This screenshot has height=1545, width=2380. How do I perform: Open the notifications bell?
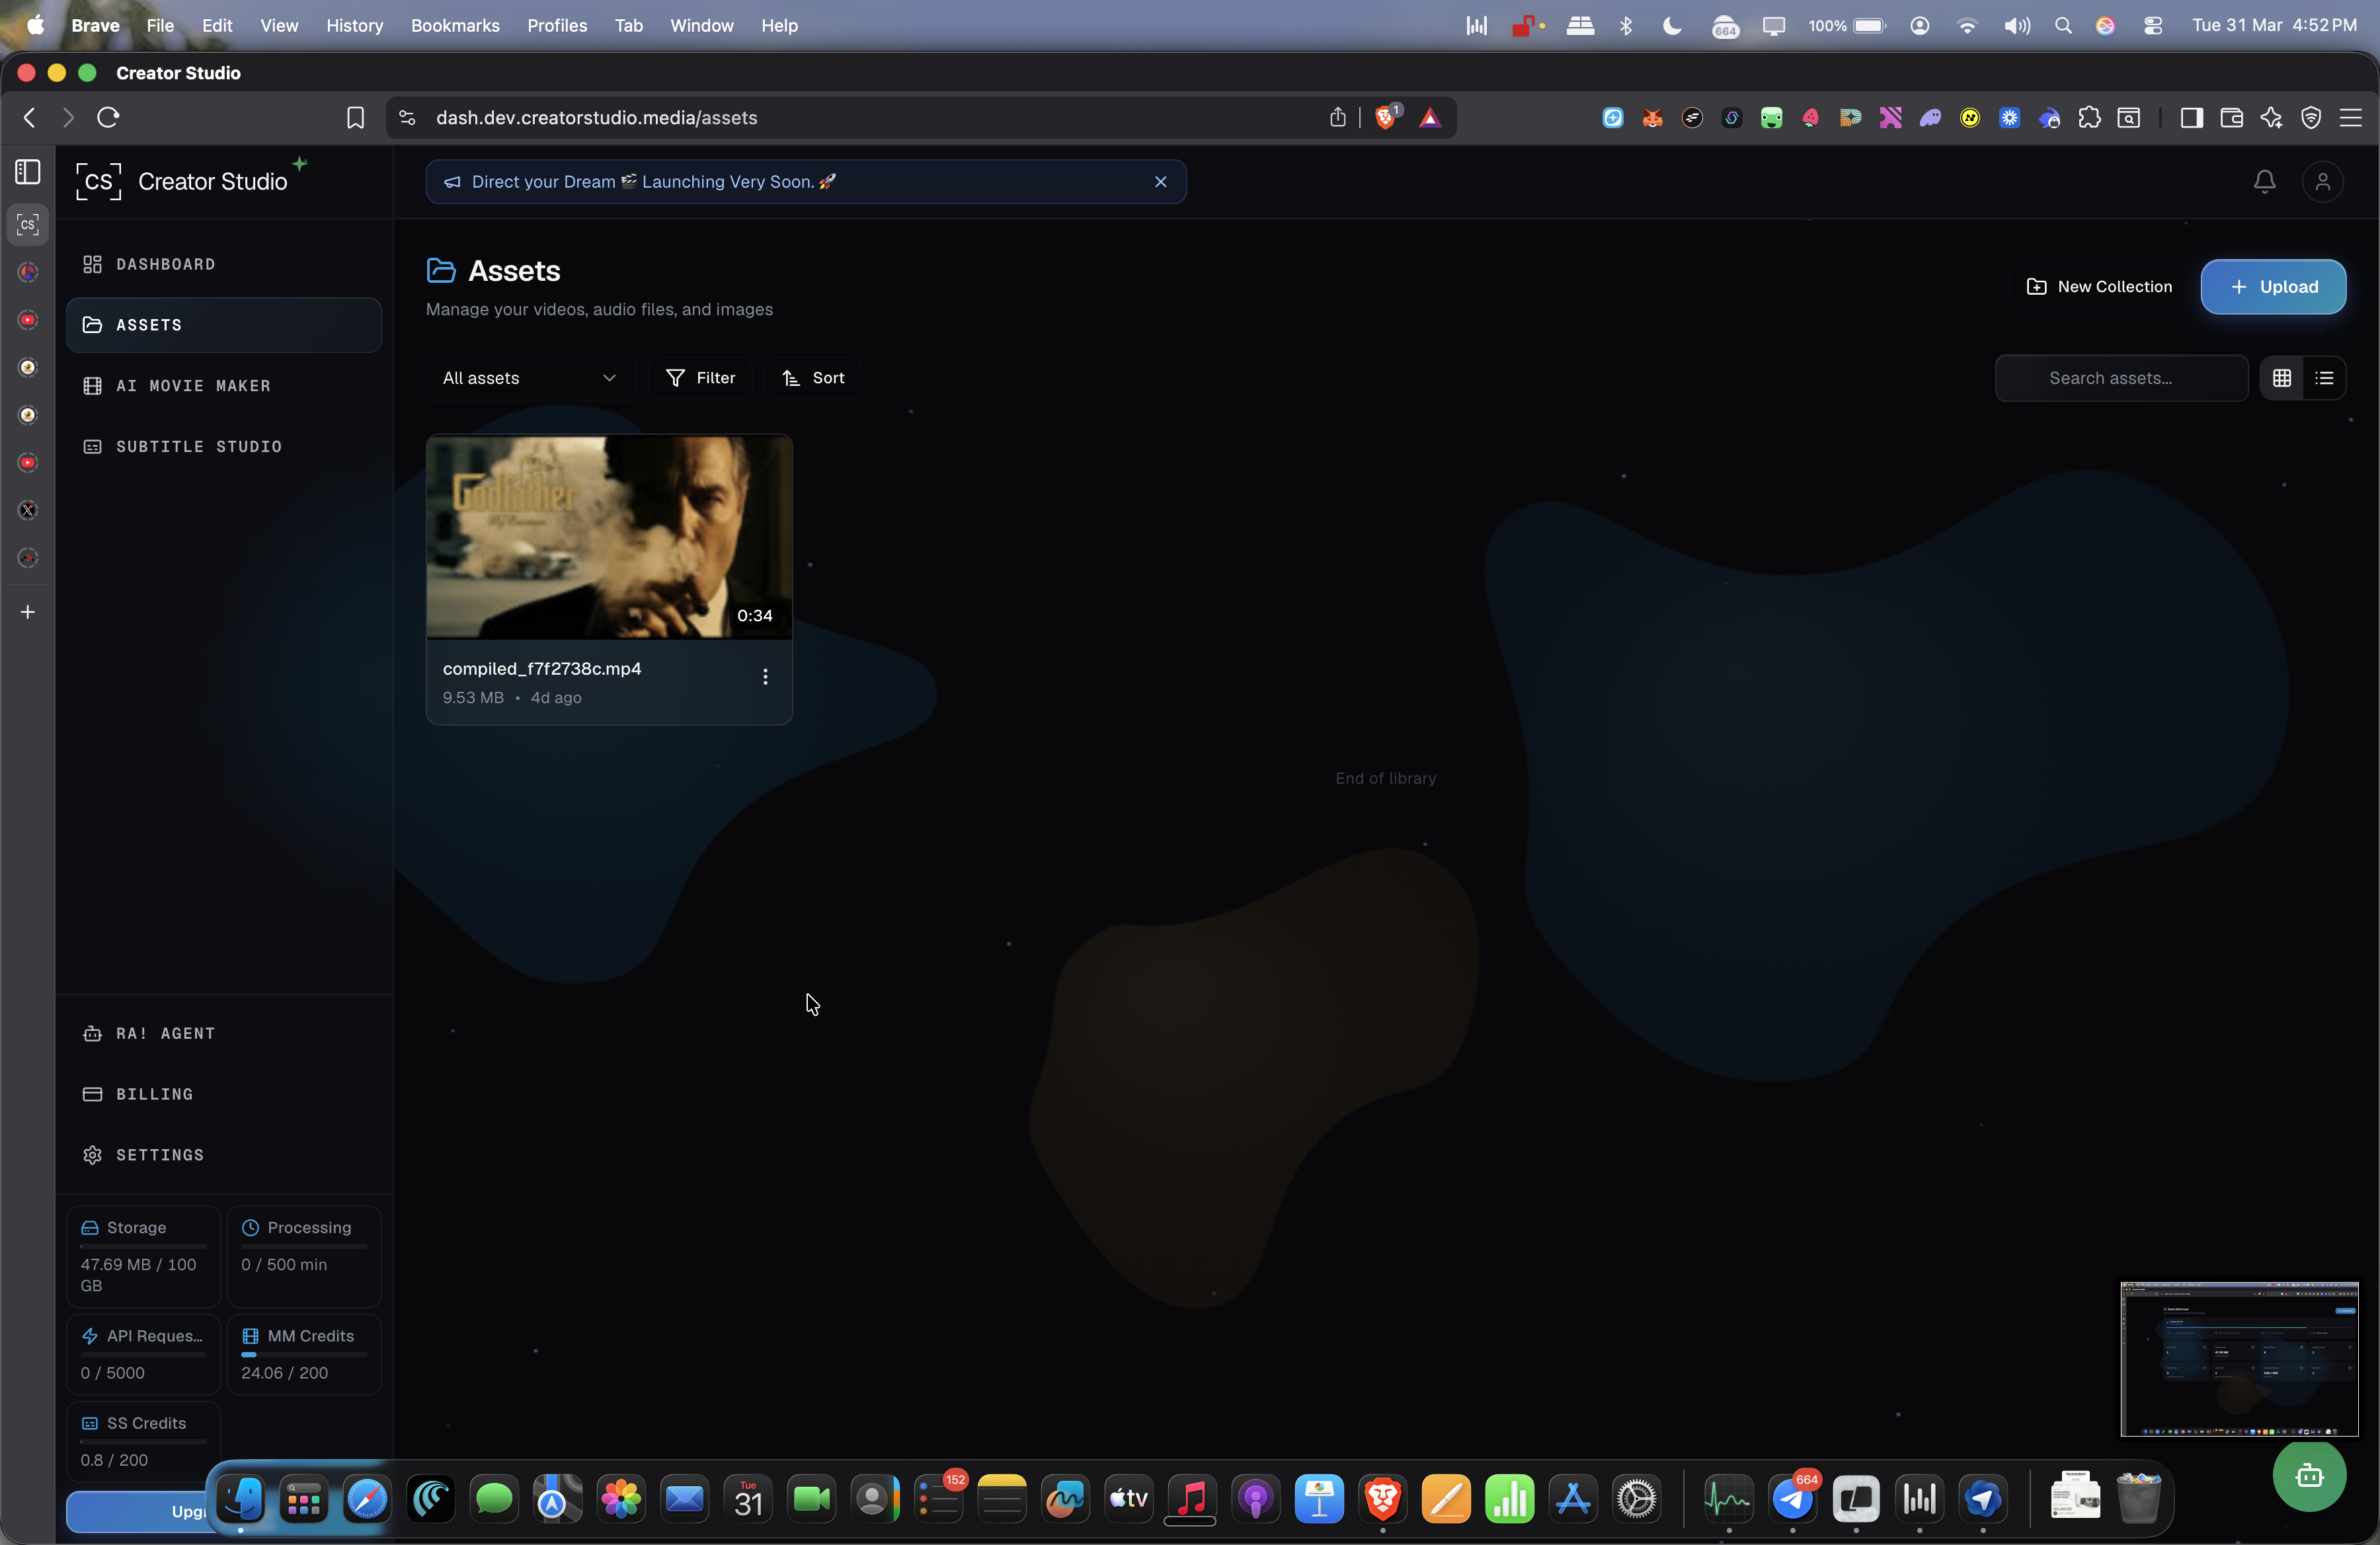pyautogui.click(x=2264, y=182)
